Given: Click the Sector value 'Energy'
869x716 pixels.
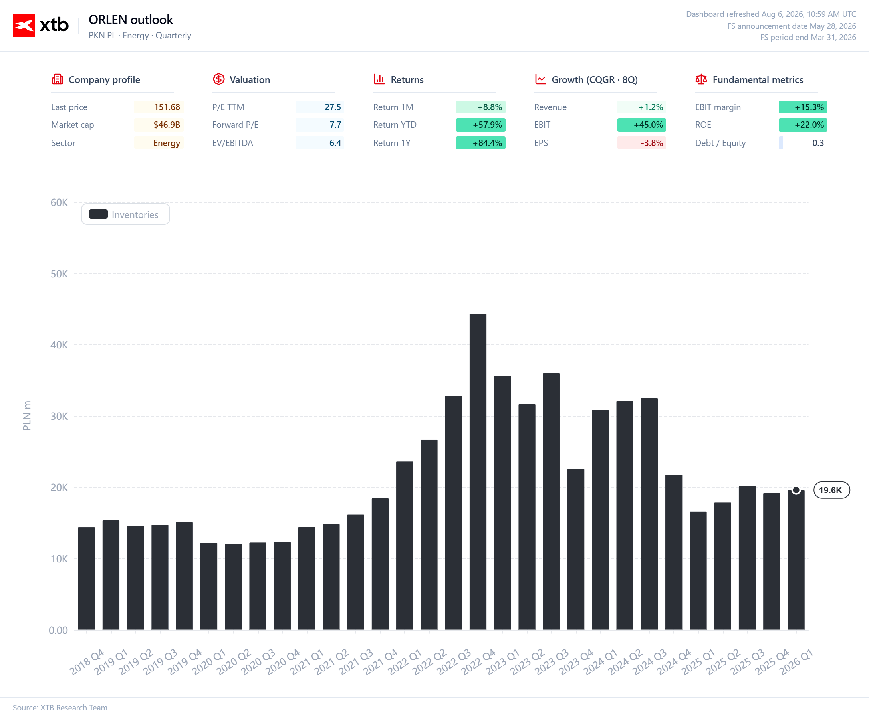Looking at the screenshot, I should pos(159,143).
